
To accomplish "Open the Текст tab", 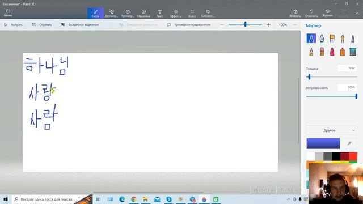I will pyautogui.click(x=160, y=14).
